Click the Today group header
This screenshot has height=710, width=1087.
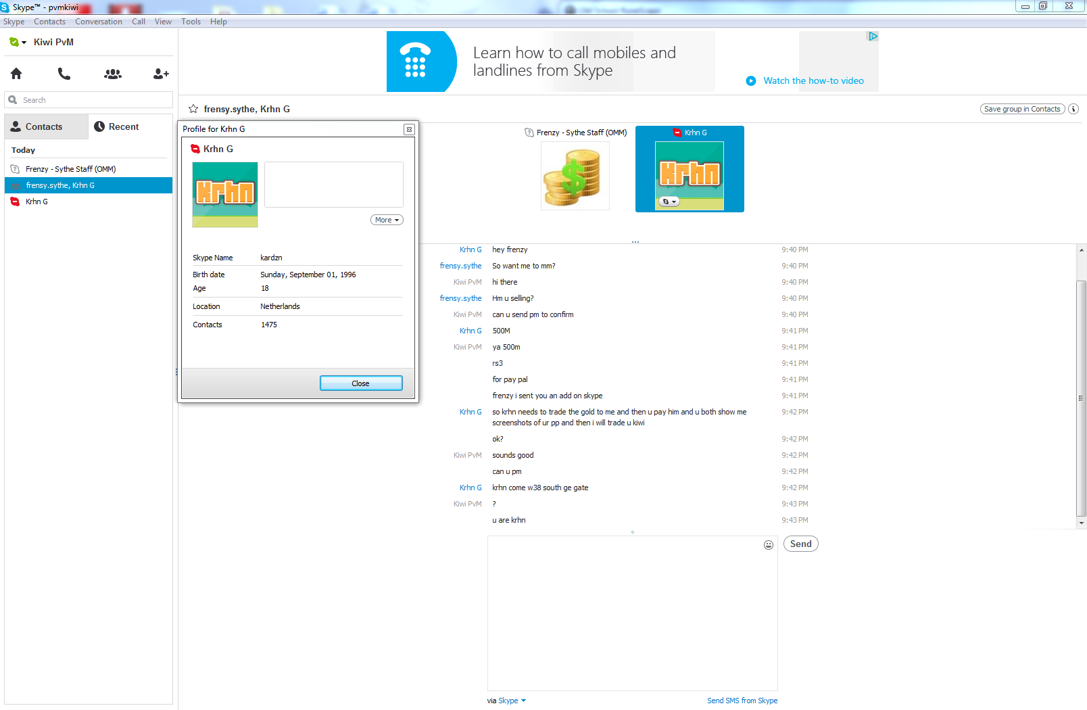click(23, 150)
